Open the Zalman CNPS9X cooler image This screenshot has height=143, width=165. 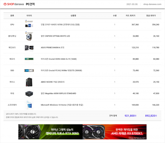[x=29, y=36]
